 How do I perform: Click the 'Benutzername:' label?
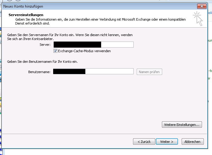[39, 72]
